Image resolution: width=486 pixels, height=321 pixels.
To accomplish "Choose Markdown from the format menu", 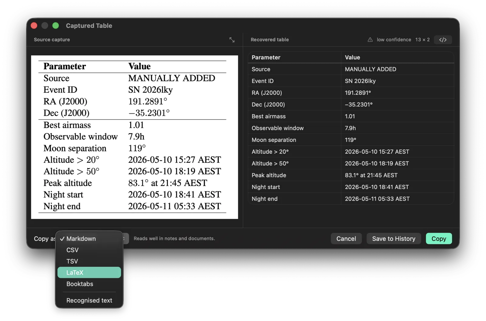I will (x=89, y=239).
